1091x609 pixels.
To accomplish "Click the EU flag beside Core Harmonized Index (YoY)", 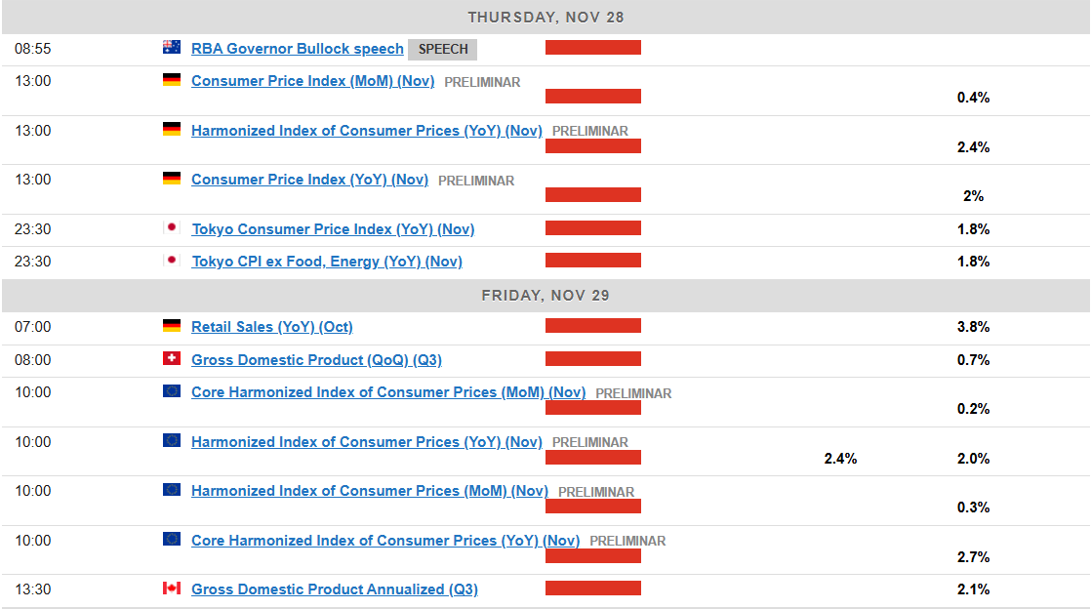I will [172, 540].
